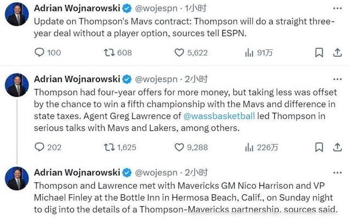The height and width of the screenshot is (220, 350).
Task: Retweet the tweet with 608 retweets
Action: [x=118, y=53]
